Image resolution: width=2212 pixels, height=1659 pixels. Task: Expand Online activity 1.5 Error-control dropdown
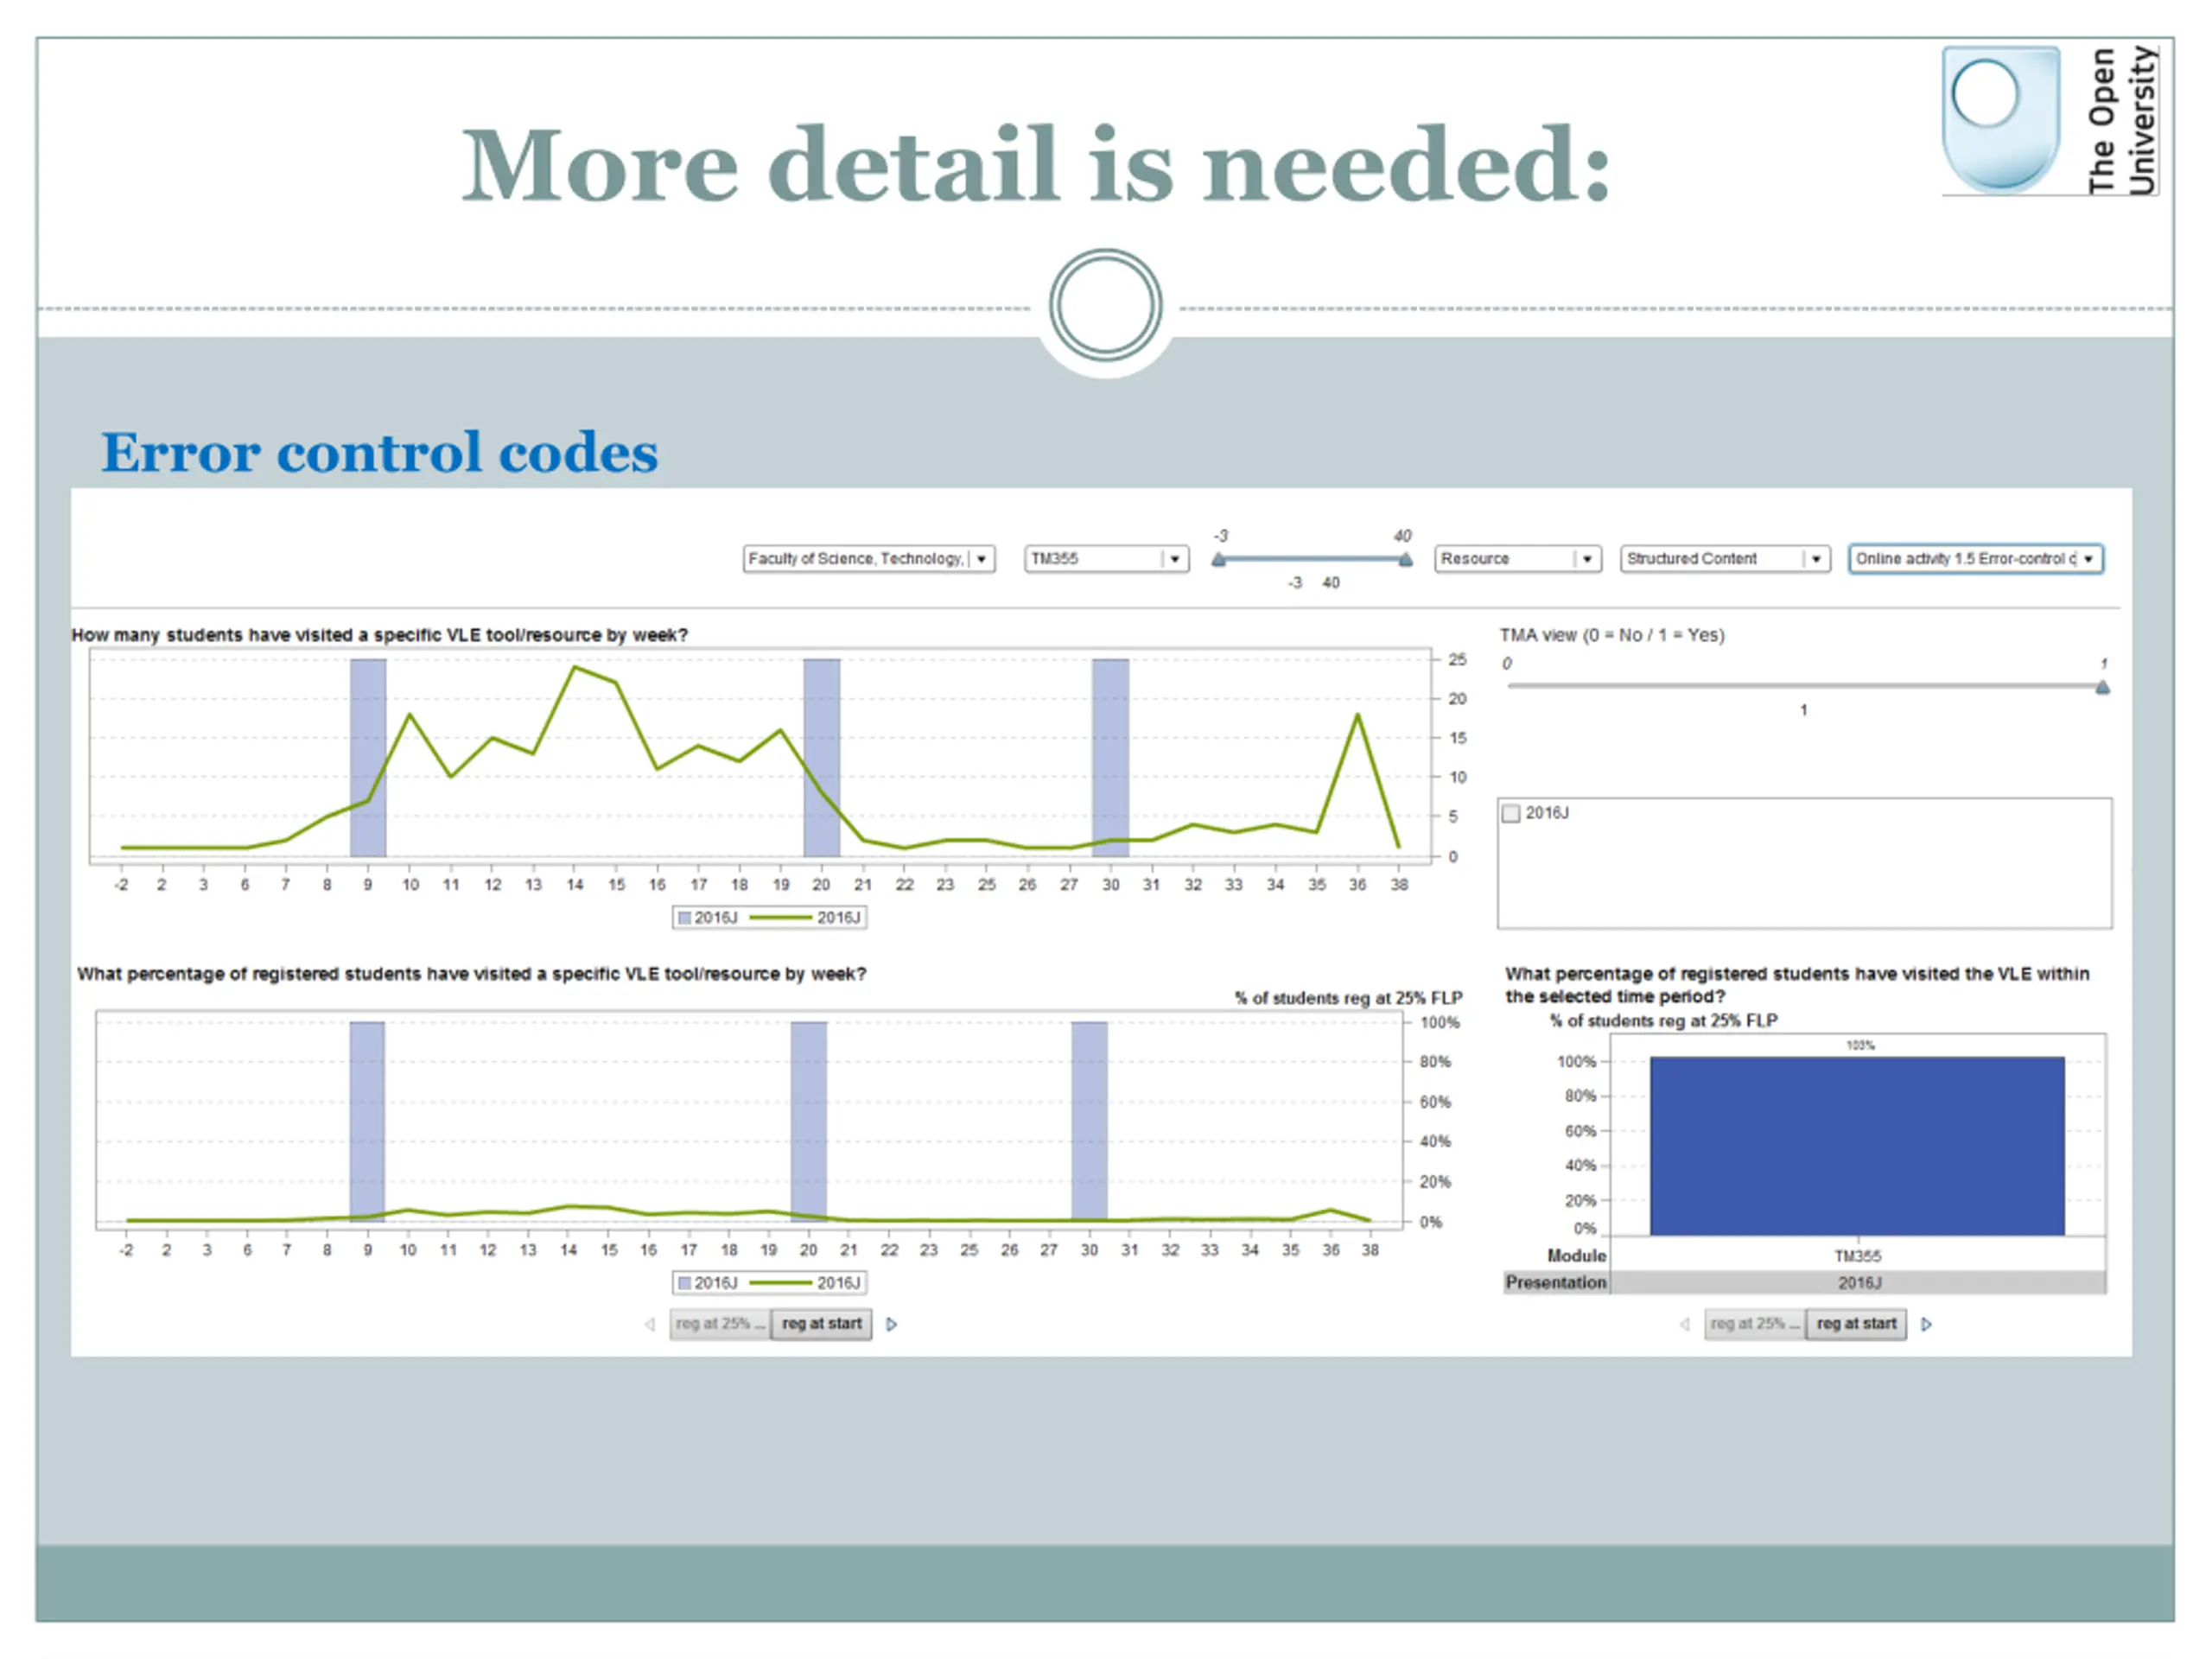coord(1976,559)
